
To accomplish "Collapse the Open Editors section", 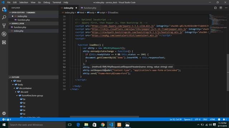I will 10,12.
